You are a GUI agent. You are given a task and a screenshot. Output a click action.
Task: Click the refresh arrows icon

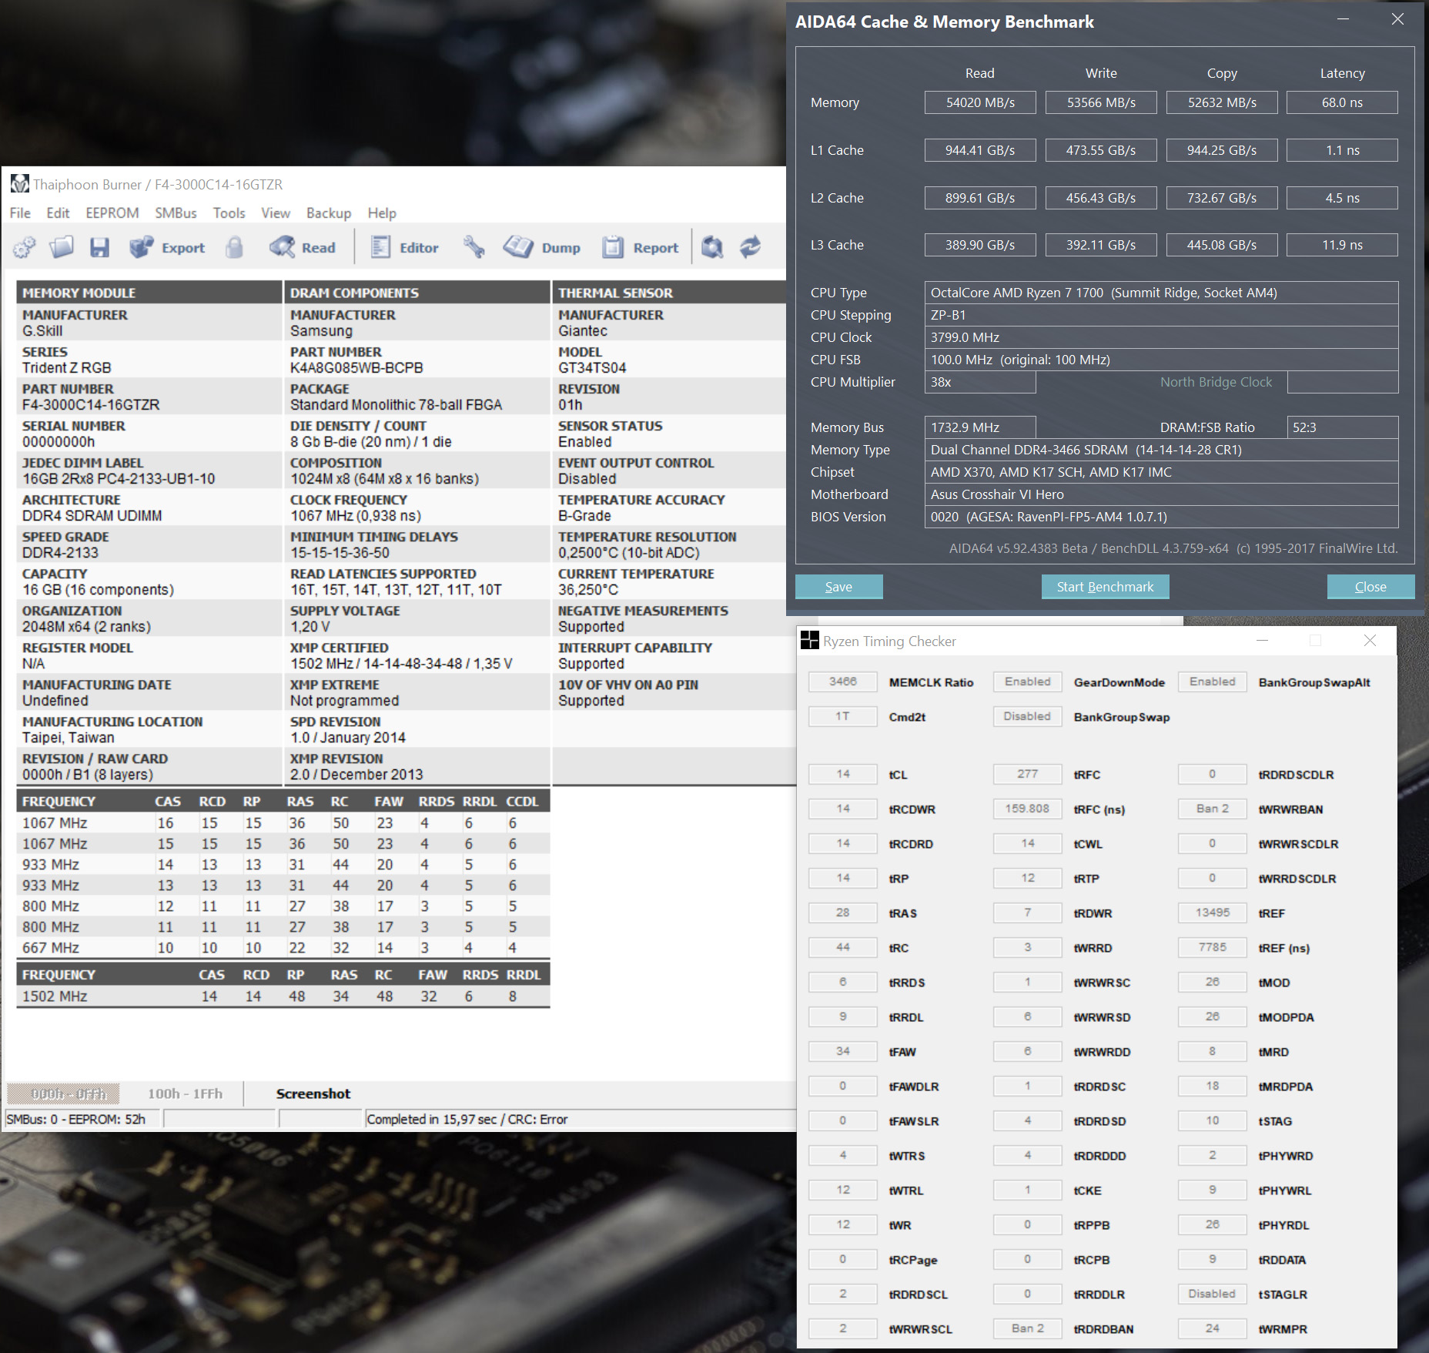(750, 247)
